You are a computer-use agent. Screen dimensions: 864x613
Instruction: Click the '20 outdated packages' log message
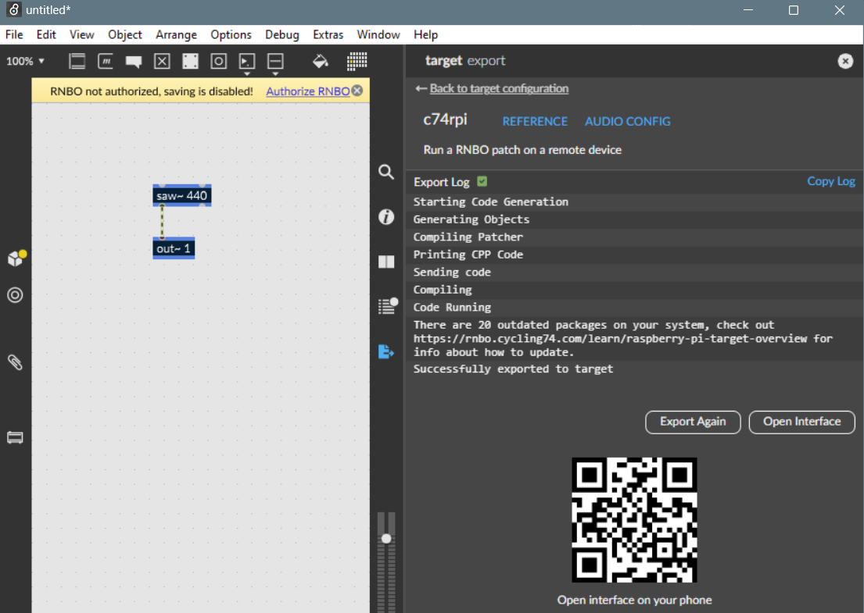pyautogui.click(x=623, y=338)
